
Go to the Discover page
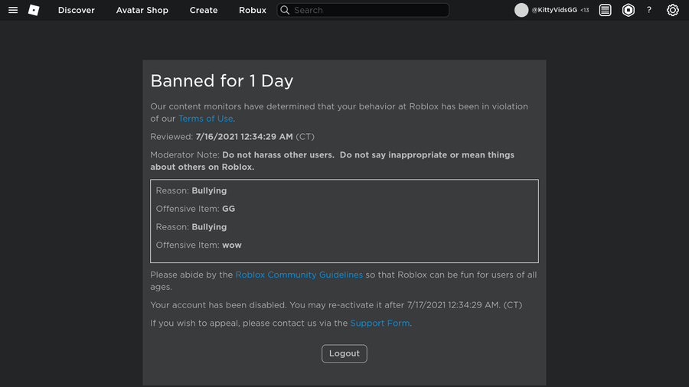[77, 10]
